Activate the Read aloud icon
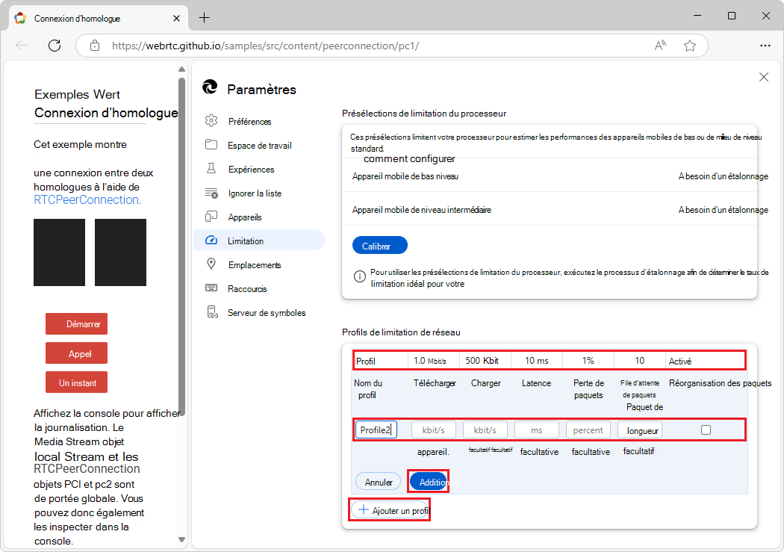 [660, 46]
